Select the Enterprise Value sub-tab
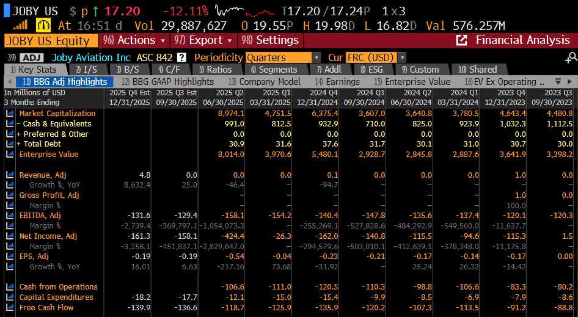The height and width of the screenshot is (317, 578). tap(412, 82)
